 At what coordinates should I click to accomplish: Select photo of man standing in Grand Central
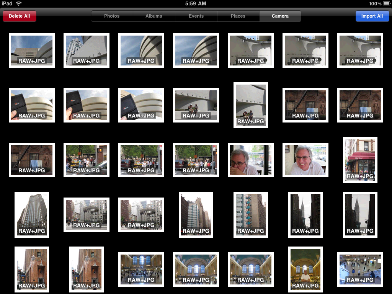tap(305, 269)
